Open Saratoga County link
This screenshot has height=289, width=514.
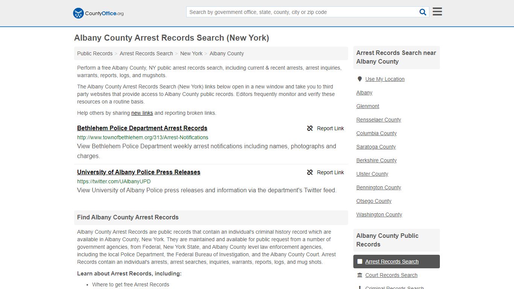pos(376,147)
